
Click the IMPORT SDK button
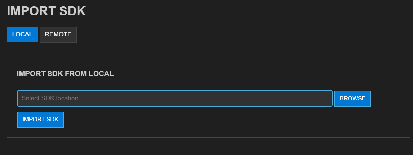point(40,120)
